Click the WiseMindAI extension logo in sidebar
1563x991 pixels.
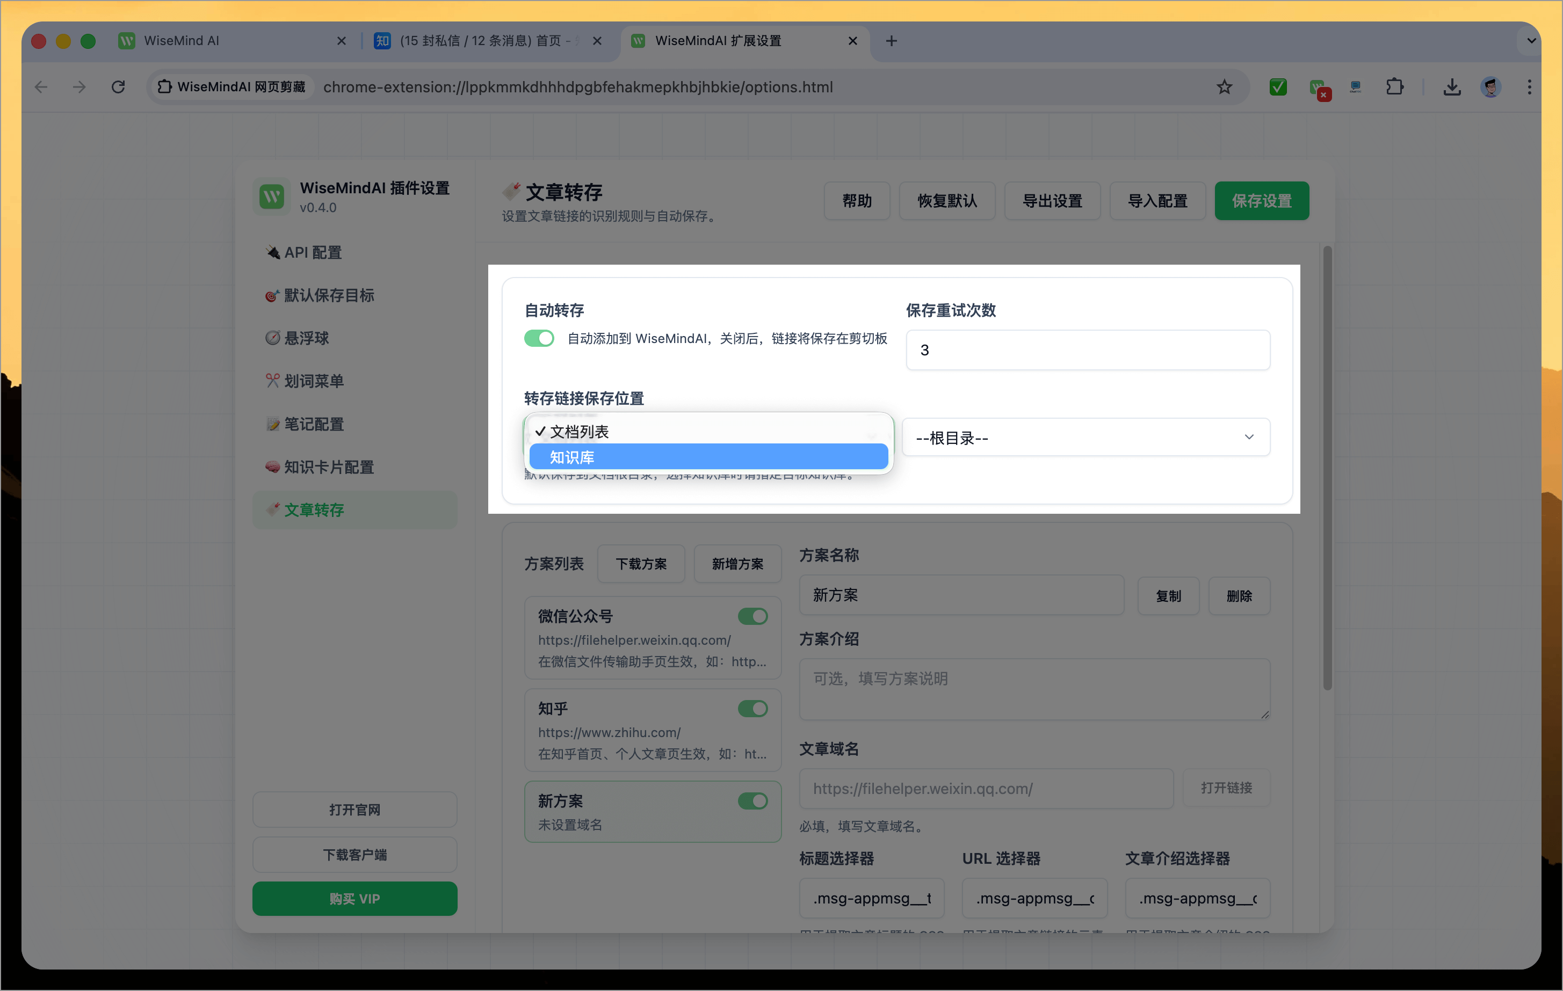click(x=271, y=196)
